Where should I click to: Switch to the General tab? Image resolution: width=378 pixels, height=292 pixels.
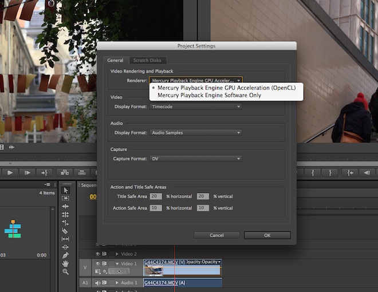point(115,60)
